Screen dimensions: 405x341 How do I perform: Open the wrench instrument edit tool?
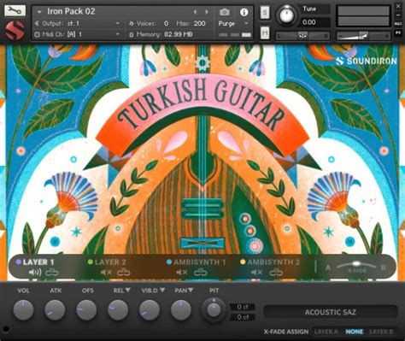point(15,10)
